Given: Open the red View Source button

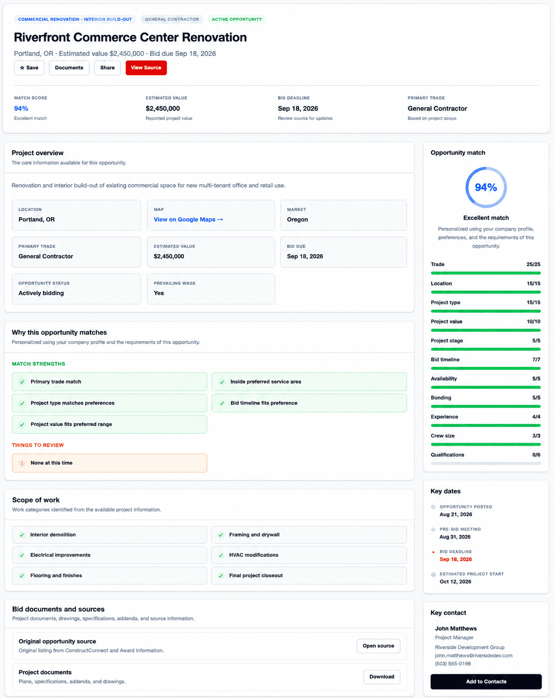Looking at the screenshot, I should tap(146, 68).
